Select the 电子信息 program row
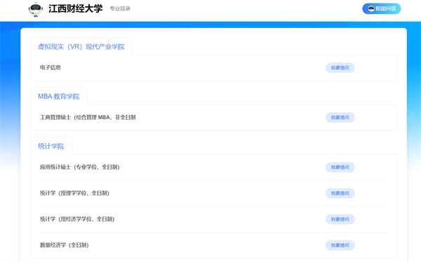 (x=213, y=67)
